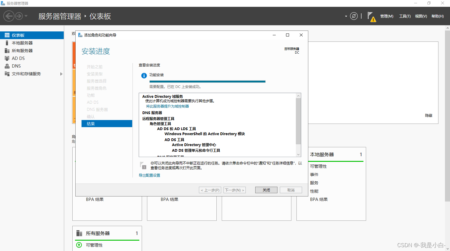Open the 工具(T) menu
Viewport: 450px width, 251px height.
(x=405, y=16)
